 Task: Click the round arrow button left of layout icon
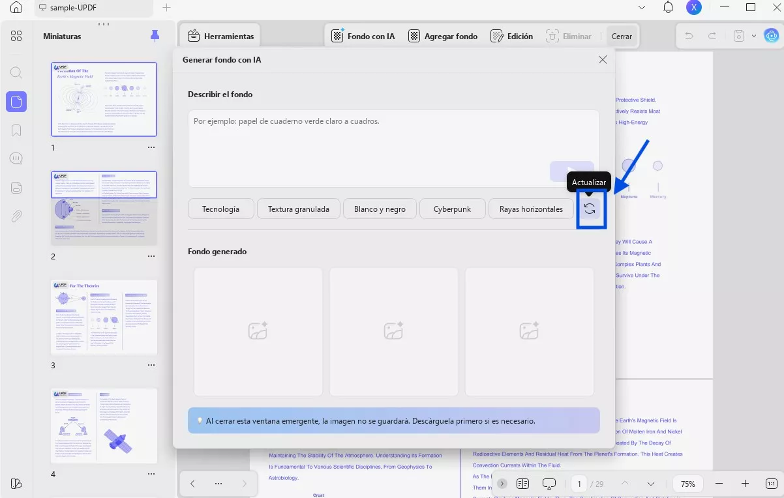click(502, 484)
